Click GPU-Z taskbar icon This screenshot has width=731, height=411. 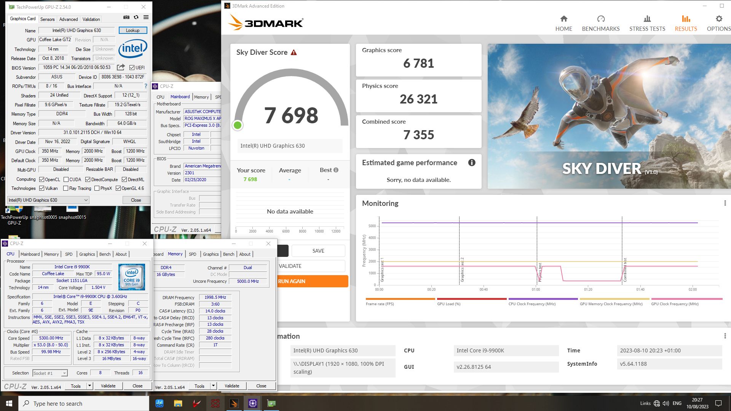[x=271, y=403]
